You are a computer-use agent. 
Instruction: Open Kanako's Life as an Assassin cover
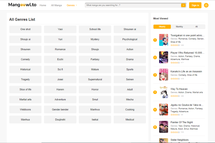click(x=163, y=75)
